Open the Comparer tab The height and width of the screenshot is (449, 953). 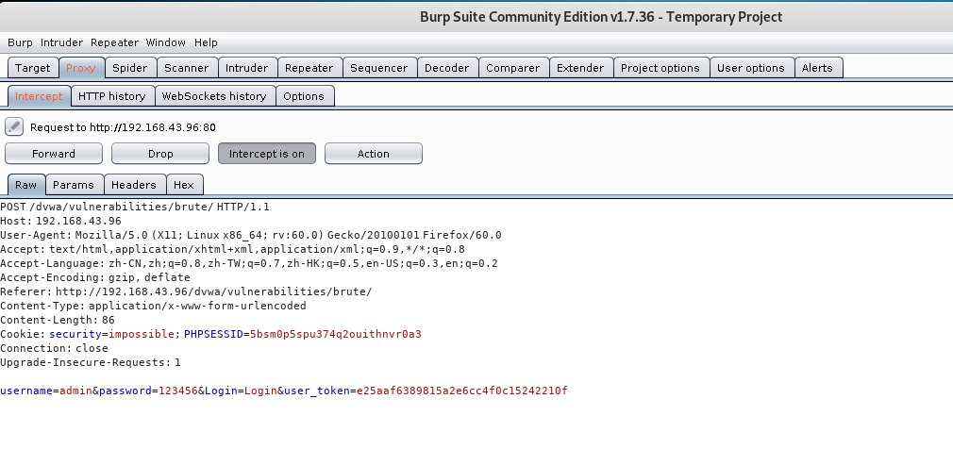(x=513, y=68)
